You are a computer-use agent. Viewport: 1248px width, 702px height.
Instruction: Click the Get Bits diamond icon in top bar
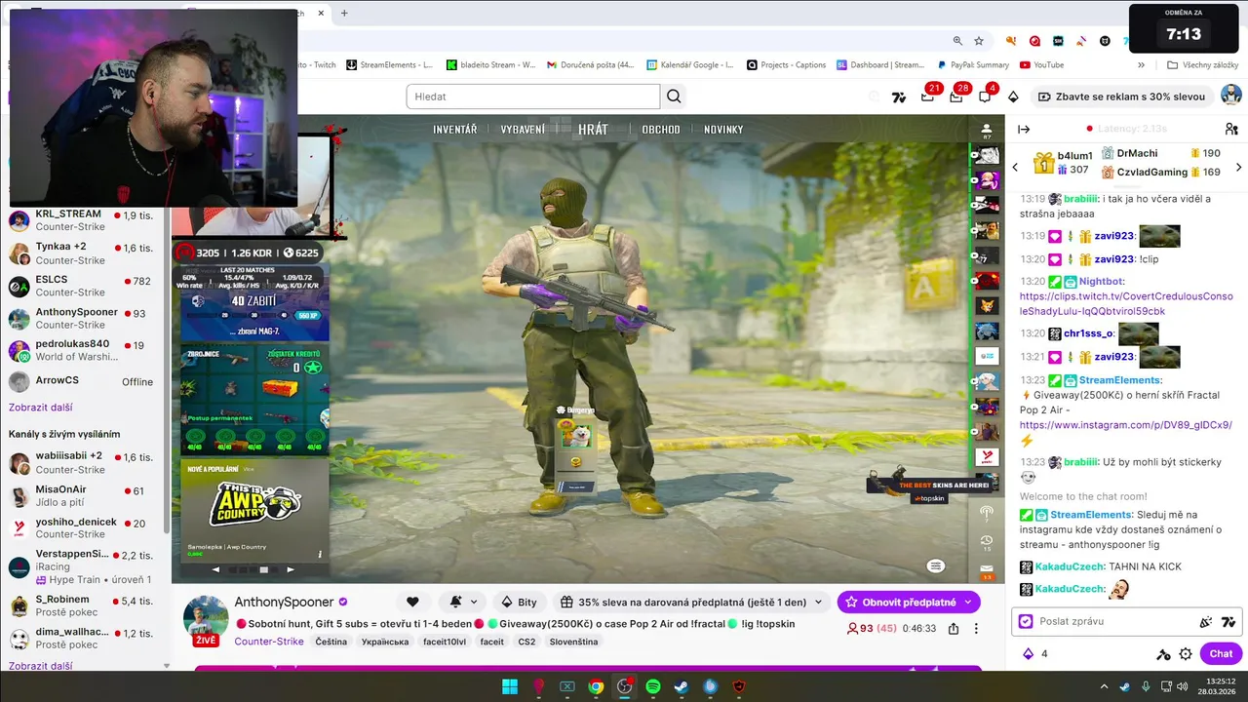click(1013, 97)
